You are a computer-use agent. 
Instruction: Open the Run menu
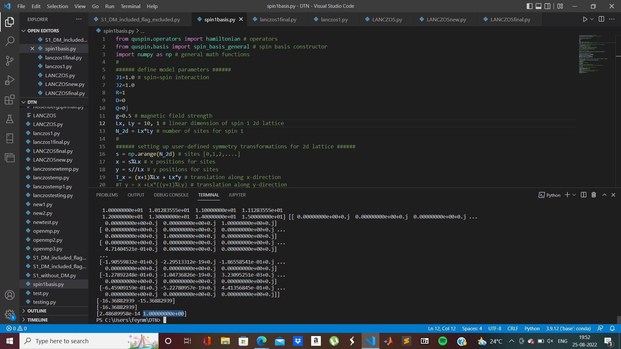pos(110,6)
